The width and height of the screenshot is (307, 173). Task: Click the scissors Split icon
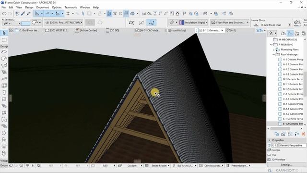click(x=144, y=13)
